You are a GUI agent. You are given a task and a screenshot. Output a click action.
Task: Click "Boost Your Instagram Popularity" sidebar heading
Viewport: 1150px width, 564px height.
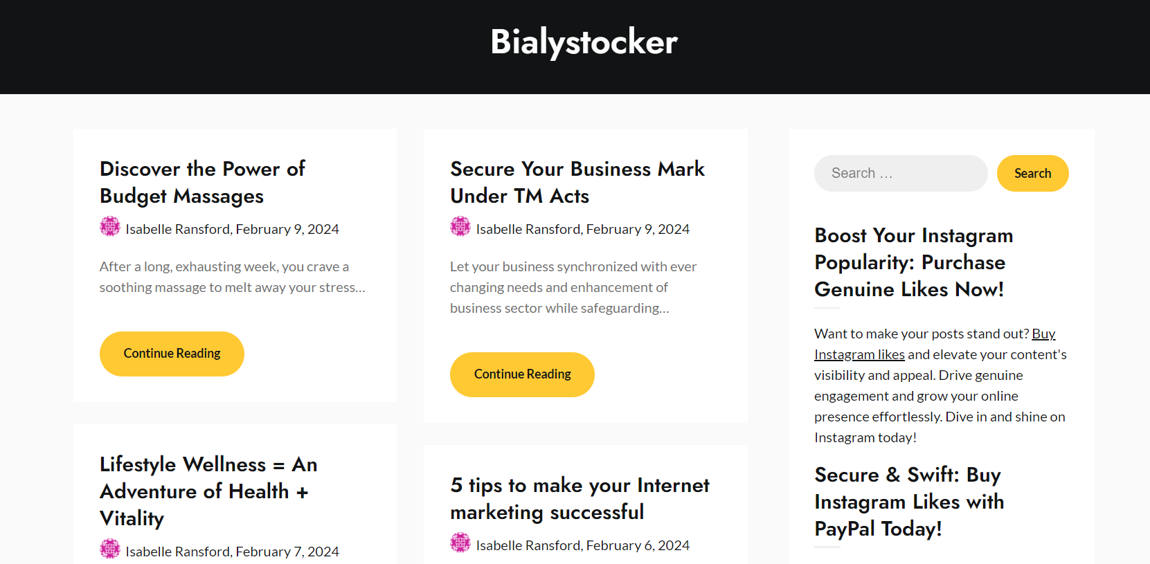(x=913, y=262)
